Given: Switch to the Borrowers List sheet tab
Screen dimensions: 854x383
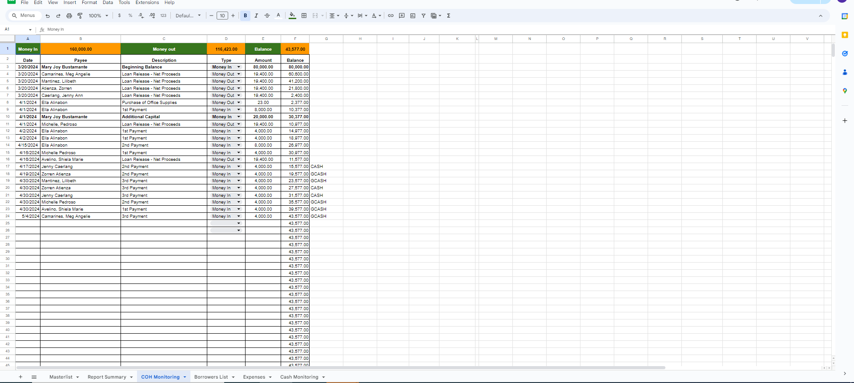Looking at the screenshot, I should coord(211,377).
